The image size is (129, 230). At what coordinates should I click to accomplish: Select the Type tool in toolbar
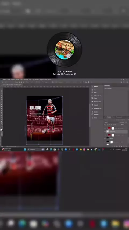[2, 113]
